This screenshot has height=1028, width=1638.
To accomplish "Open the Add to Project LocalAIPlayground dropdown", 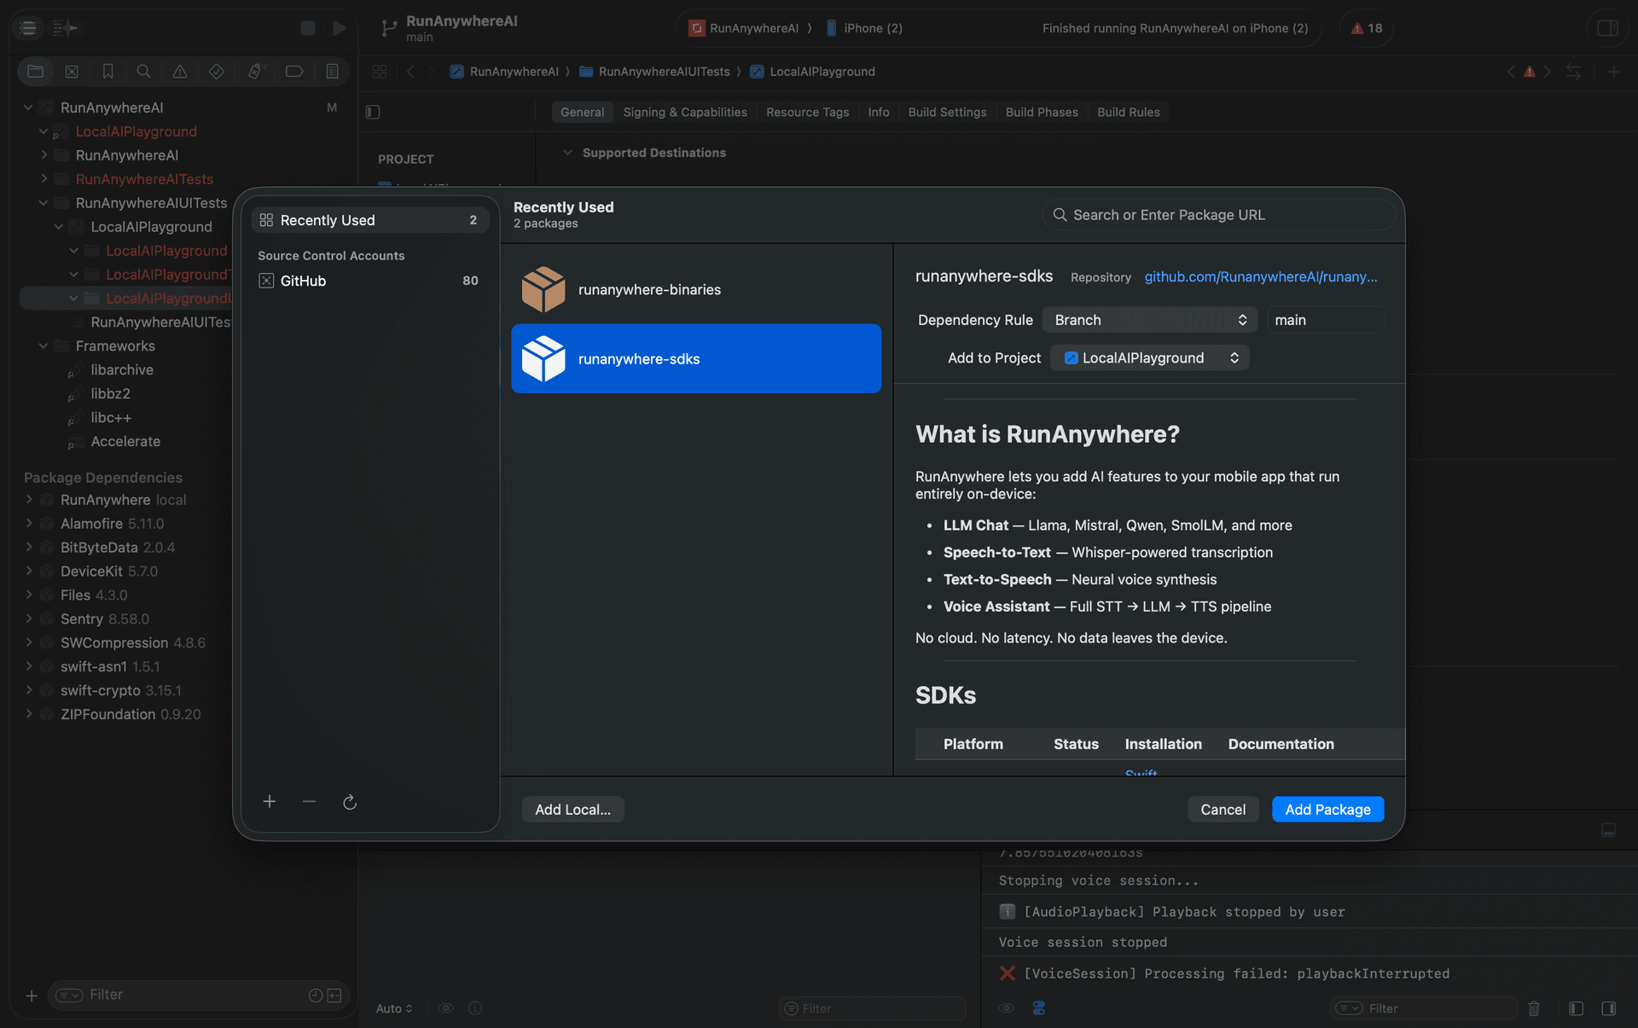I will (x=1150, y=357).
